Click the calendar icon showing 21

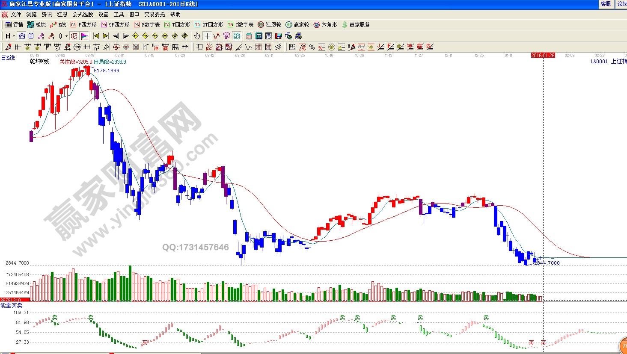[249, 36]
